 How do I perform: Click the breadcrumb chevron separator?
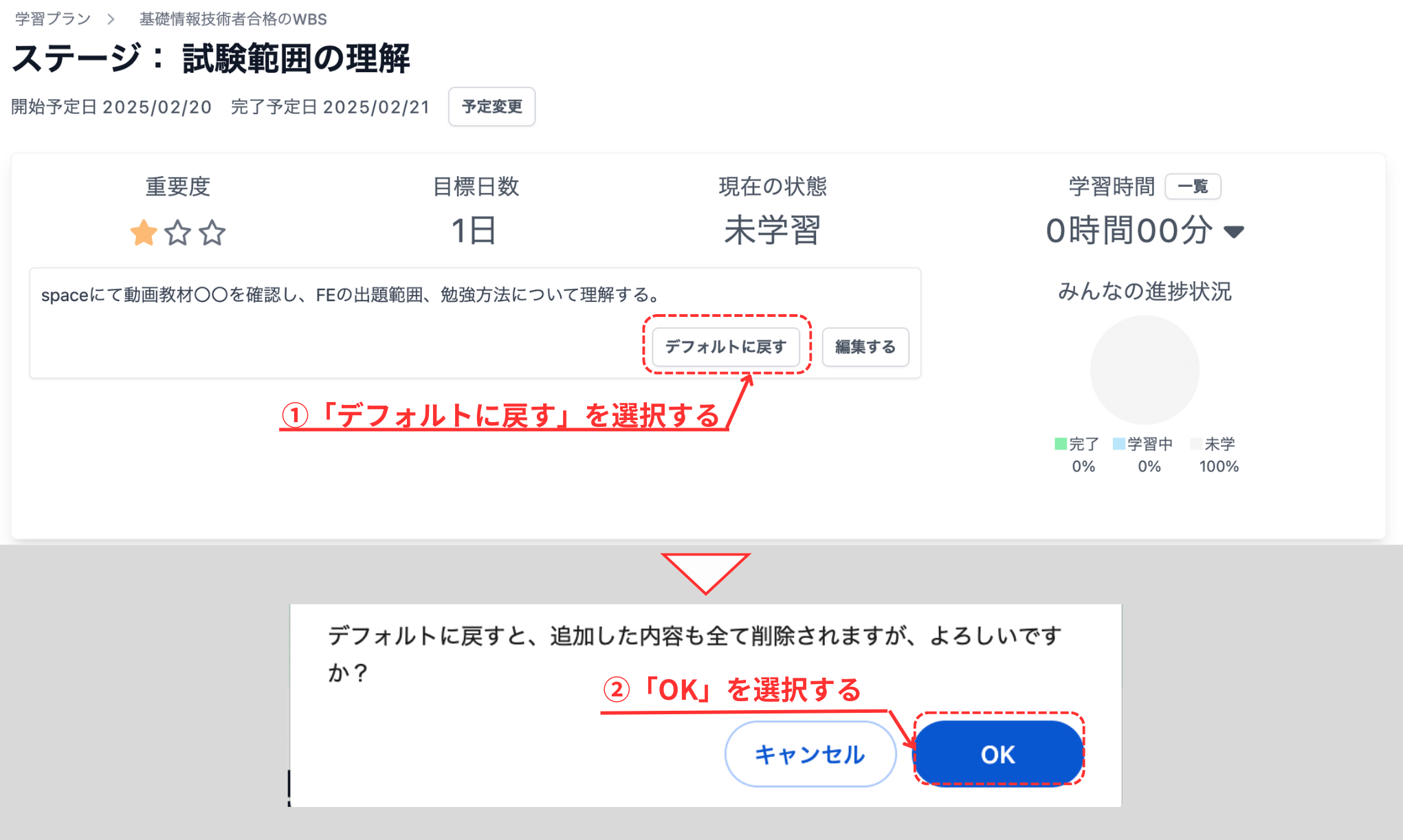tap(110, 19)
